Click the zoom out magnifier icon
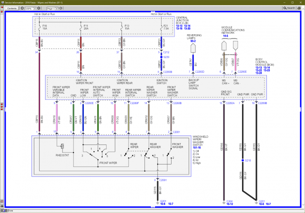Screen dimensions: 305x213 [x=22, y=9]
